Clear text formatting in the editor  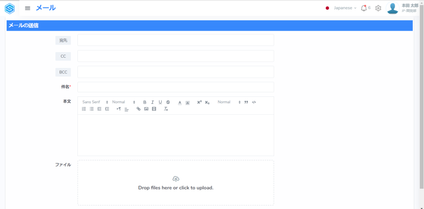coord(166,109)
